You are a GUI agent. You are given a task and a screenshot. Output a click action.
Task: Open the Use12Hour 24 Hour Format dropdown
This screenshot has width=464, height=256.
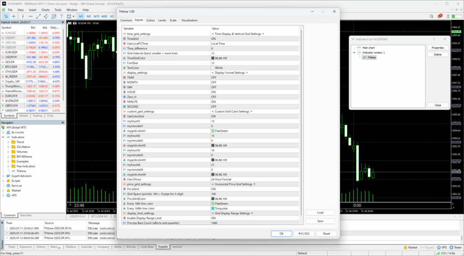click(255, 179)
